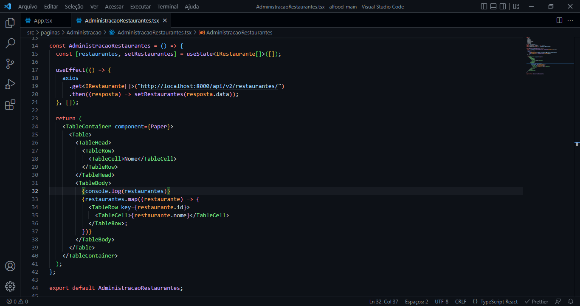The image size is (580, 306).
Task: Split the editor to the right
Action: 559,20
